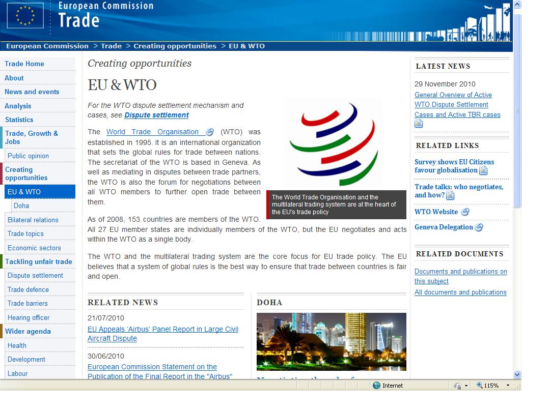Select Tackling unfair trade in sidebar
The height and width of the screenshot is (412, 550).
[x=39, y=262]
